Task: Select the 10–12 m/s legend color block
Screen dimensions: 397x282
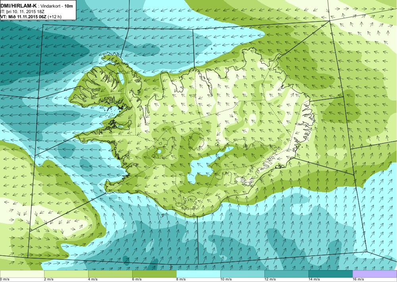Action: [x=242, y=274]
